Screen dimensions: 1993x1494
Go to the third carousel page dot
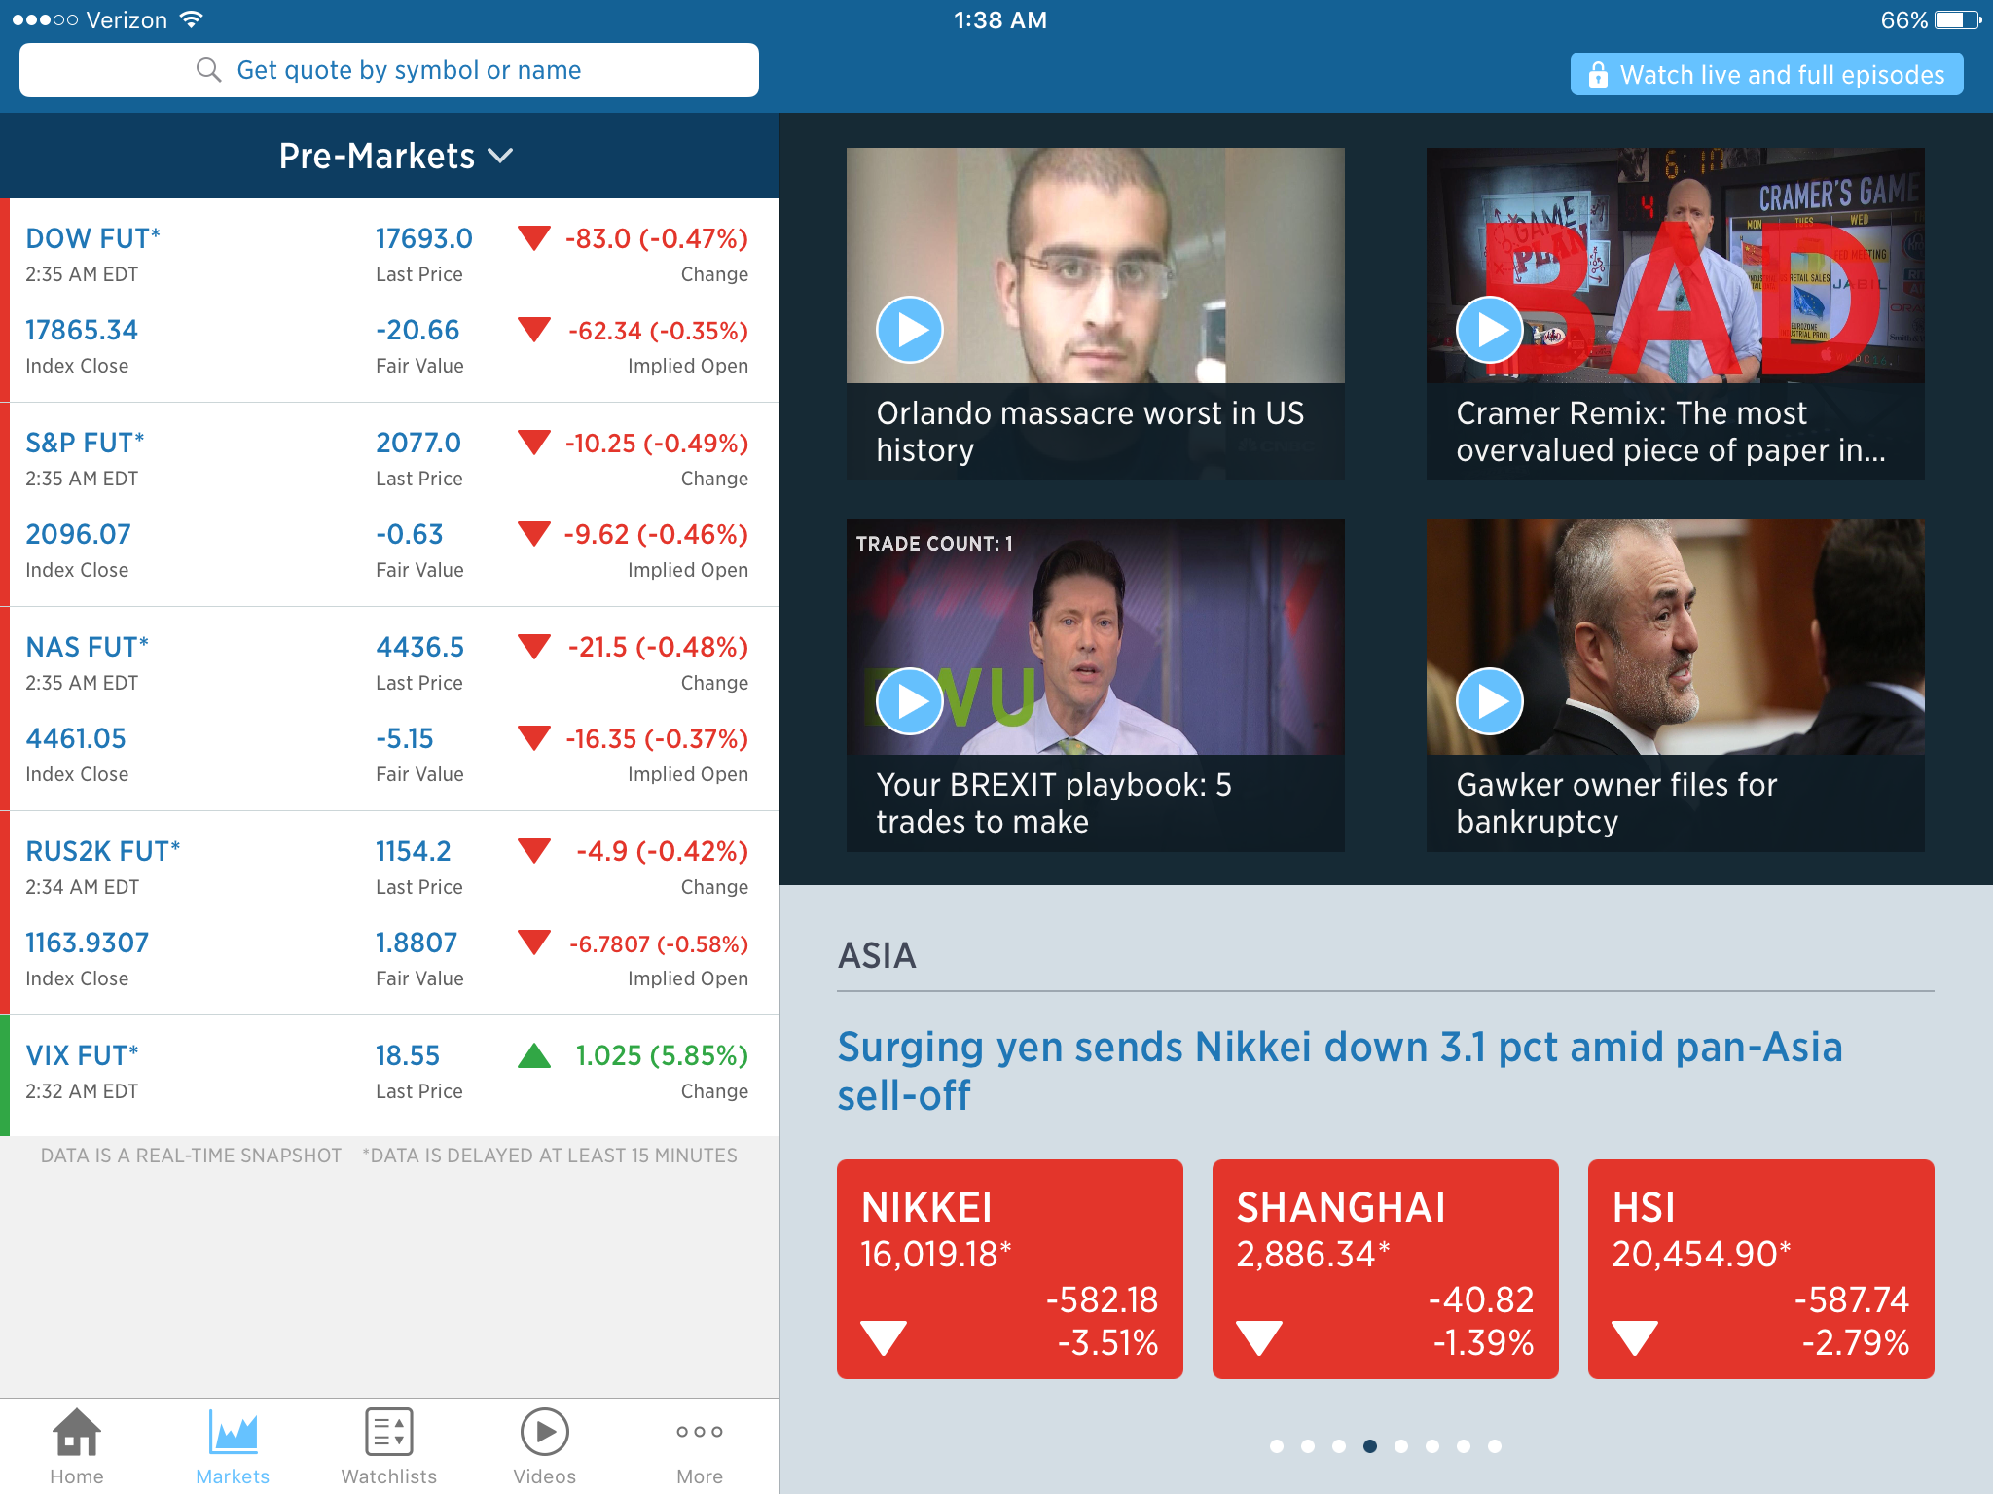(1339, 1446)
